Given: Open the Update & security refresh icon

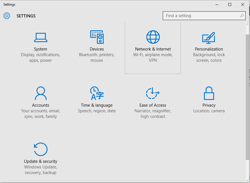Looking at the screenshot, I should coord(41,149).
